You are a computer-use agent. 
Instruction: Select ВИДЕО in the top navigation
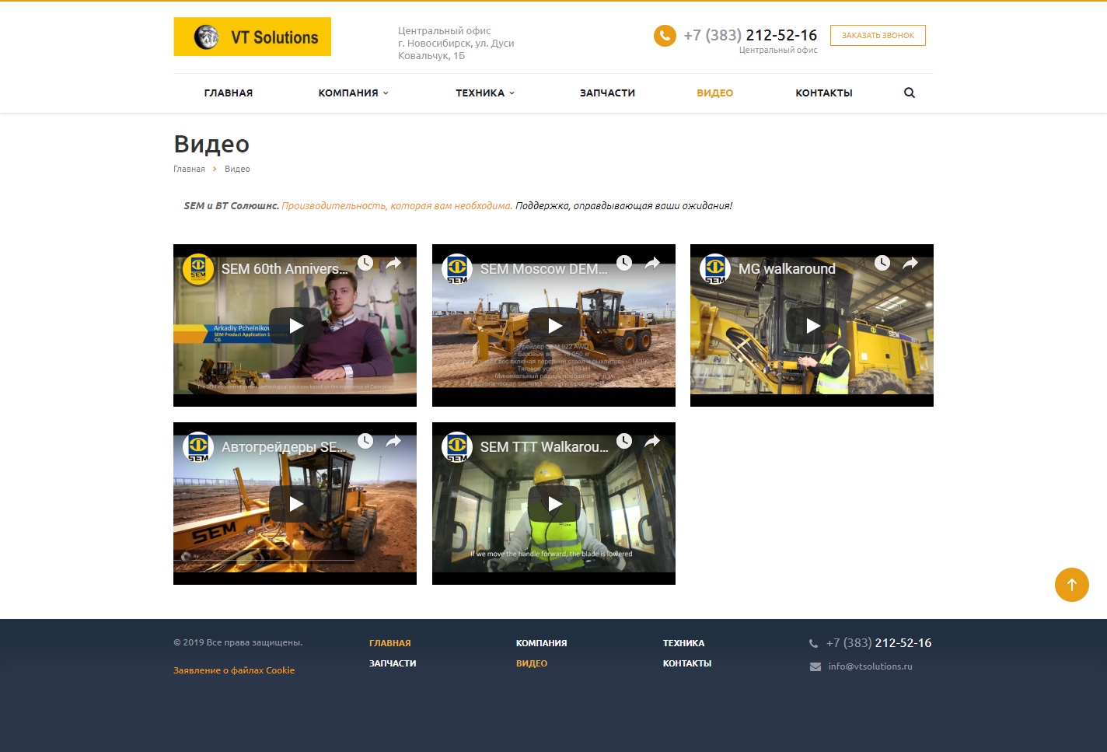pos(715,93)
